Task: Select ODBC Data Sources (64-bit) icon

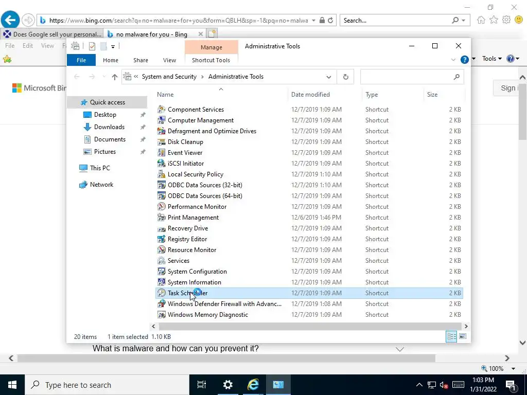Action: coord(162,195)
